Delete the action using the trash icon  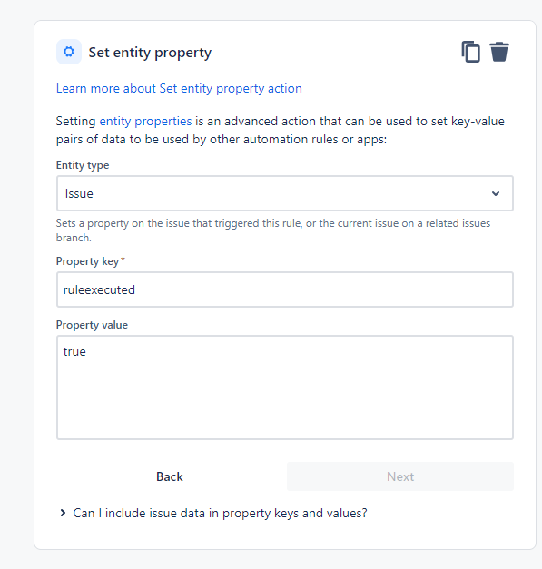[499, 52]
